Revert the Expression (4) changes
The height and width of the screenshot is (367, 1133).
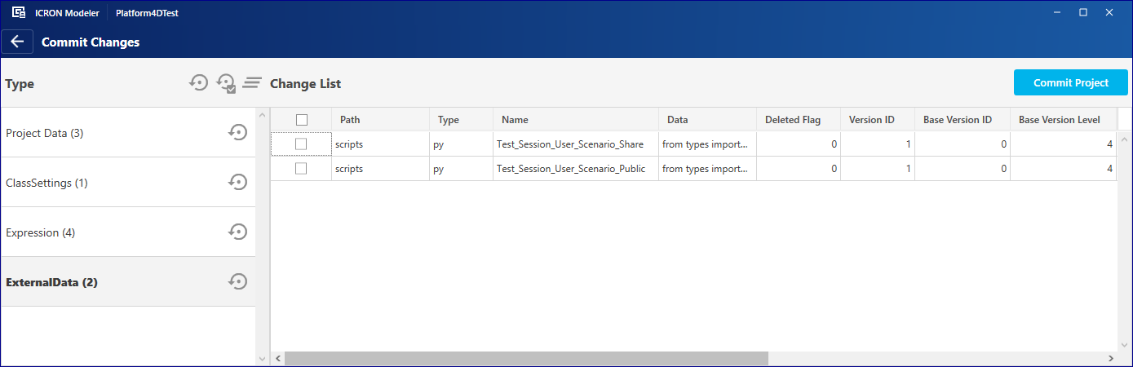pos(237,232)
